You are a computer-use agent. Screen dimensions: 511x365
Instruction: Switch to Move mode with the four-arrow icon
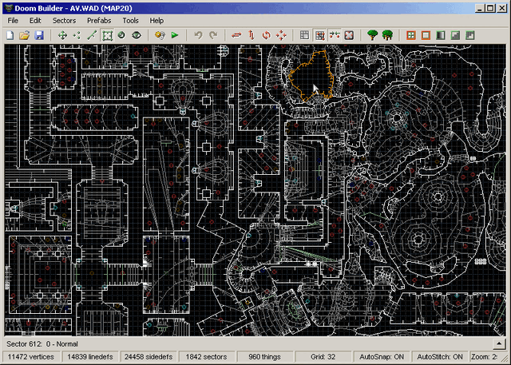pyautogui.click(x=62, y=35)
